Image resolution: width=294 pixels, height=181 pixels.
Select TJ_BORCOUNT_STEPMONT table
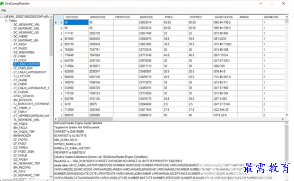(31, 104)
